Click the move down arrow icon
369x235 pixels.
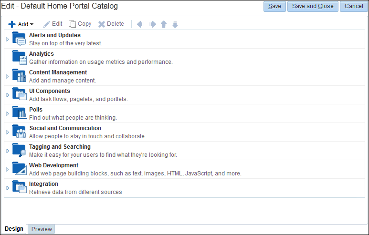(175, 24)
